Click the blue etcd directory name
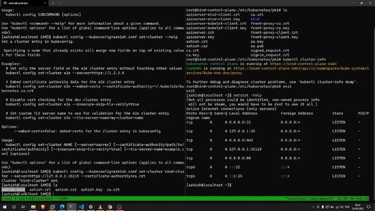This screenshot has height=211, width=375. [255, 19]
